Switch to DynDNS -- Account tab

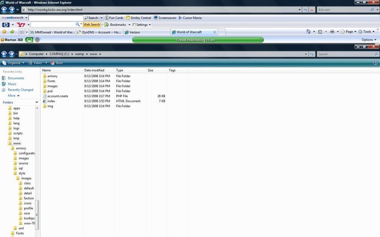pyautogui.click(x=99, y=32)
